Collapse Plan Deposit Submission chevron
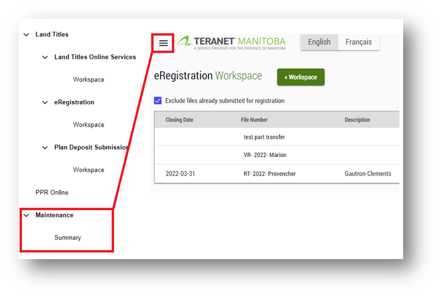The image size is (441, 297). coord(45,148)
